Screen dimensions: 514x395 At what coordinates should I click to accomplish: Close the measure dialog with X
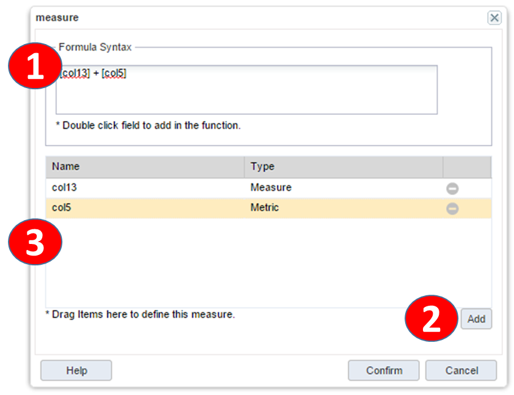(494, 18)
